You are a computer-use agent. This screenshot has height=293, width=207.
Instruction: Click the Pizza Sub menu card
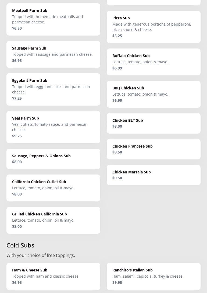[154, 27]
